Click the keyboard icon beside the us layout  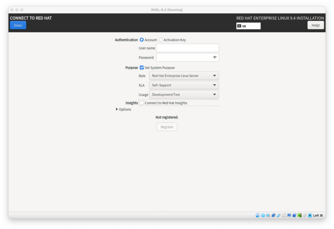click(x=239, y=26)
